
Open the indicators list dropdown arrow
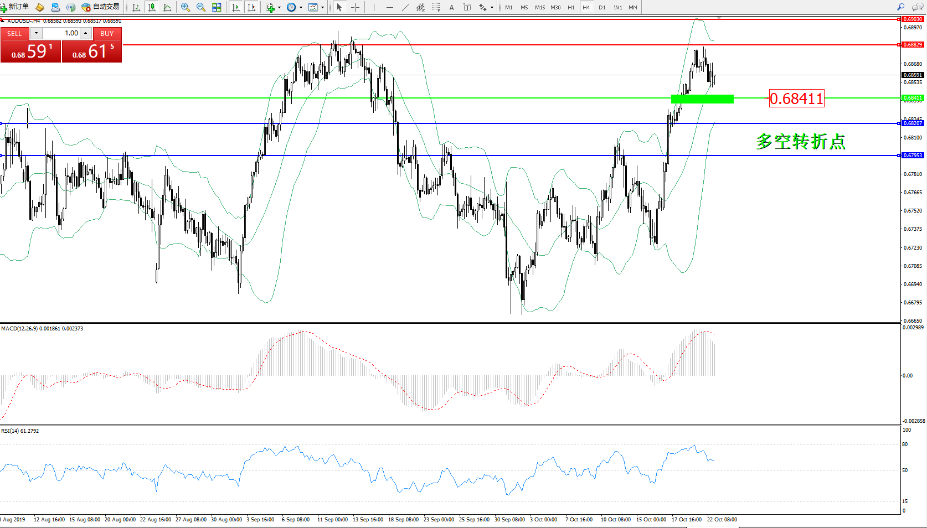[279, 8]
